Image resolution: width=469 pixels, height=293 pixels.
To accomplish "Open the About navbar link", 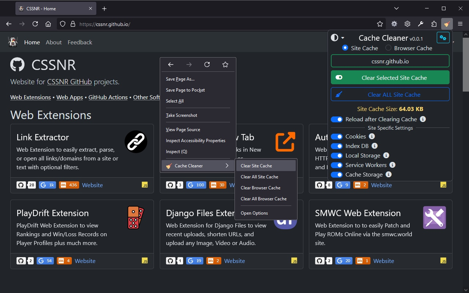I will (x=53, y=42).
